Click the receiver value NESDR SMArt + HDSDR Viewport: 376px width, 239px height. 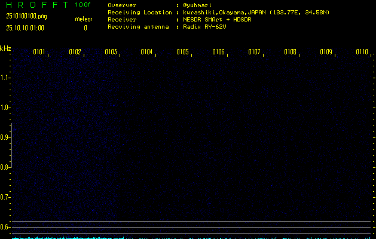[217, 19]
